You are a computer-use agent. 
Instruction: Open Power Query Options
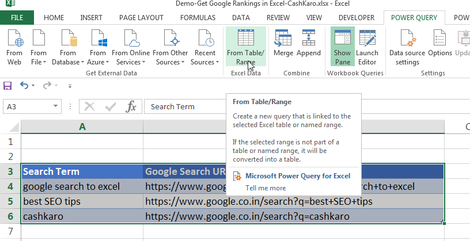[439, 43]
